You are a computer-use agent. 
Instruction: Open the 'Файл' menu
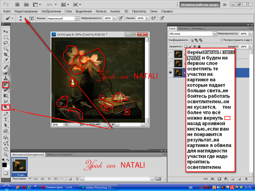(x=7, y=11)
